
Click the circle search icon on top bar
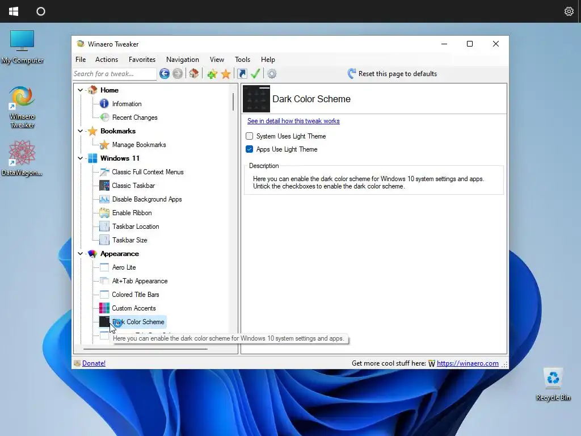(x=41, y=11)
